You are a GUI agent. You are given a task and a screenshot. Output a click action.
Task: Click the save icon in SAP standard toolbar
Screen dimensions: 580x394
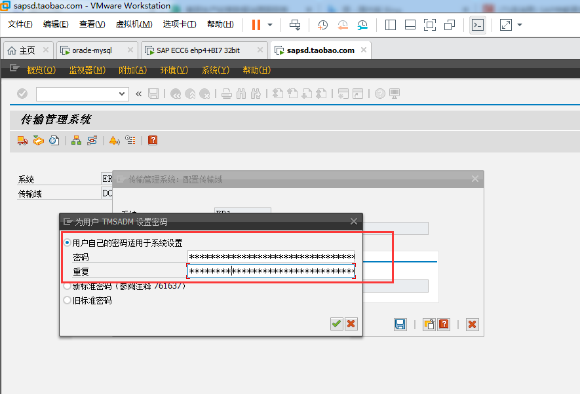(x=154, y=94)
